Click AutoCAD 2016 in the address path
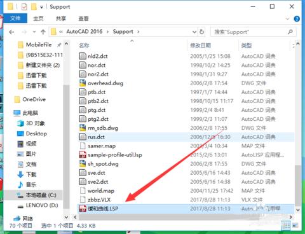The width and height of the screenshot is (305, 234). pyautogui.click(x=85, y=32)
